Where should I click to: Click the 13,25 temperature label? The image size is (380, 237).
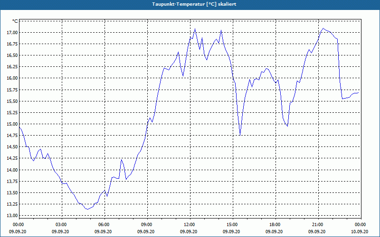13,204
